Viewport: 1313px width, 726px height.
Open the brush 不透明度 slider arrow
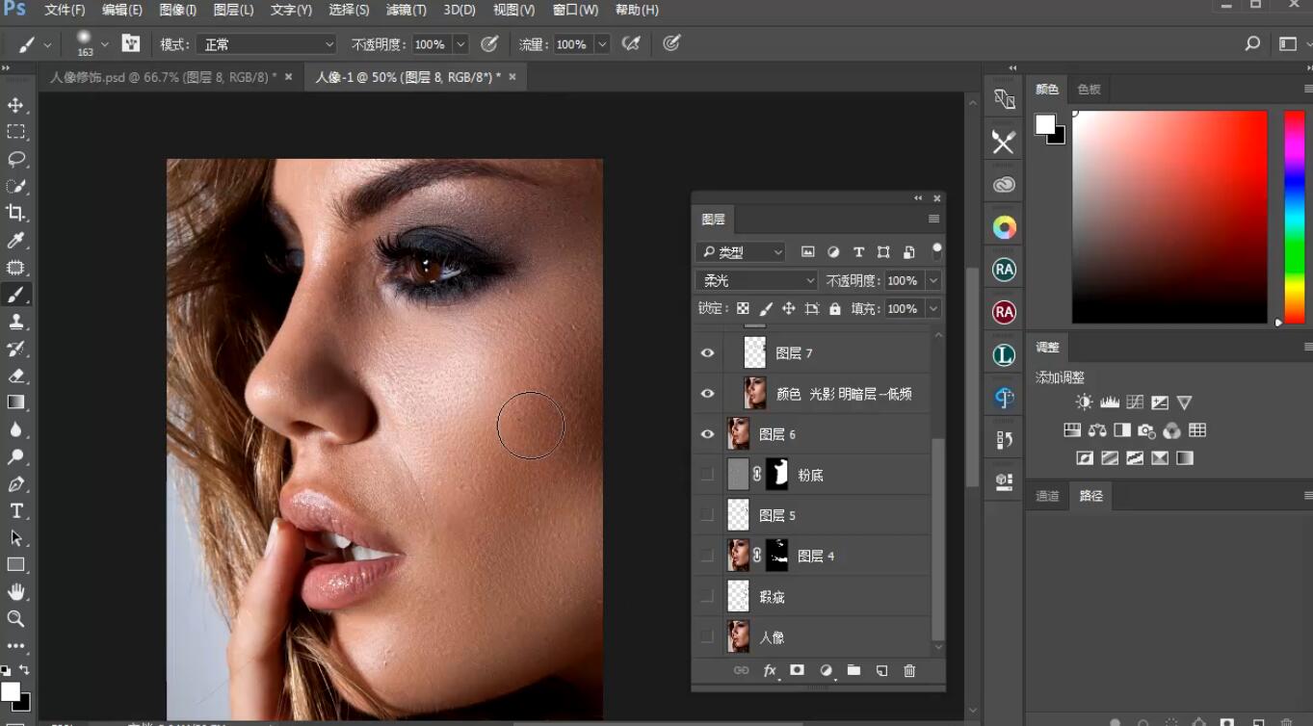pos(460,44)
